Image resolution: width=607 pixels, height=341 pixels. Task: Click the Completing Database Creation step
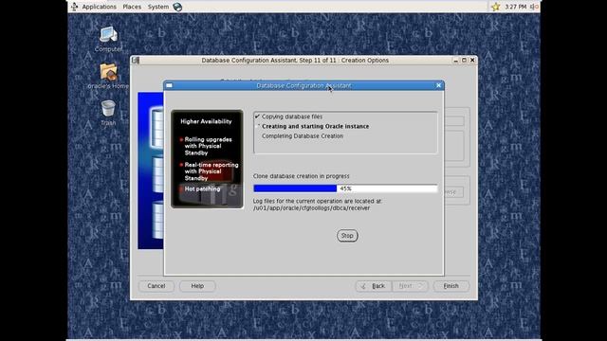[x=303, y=136]
